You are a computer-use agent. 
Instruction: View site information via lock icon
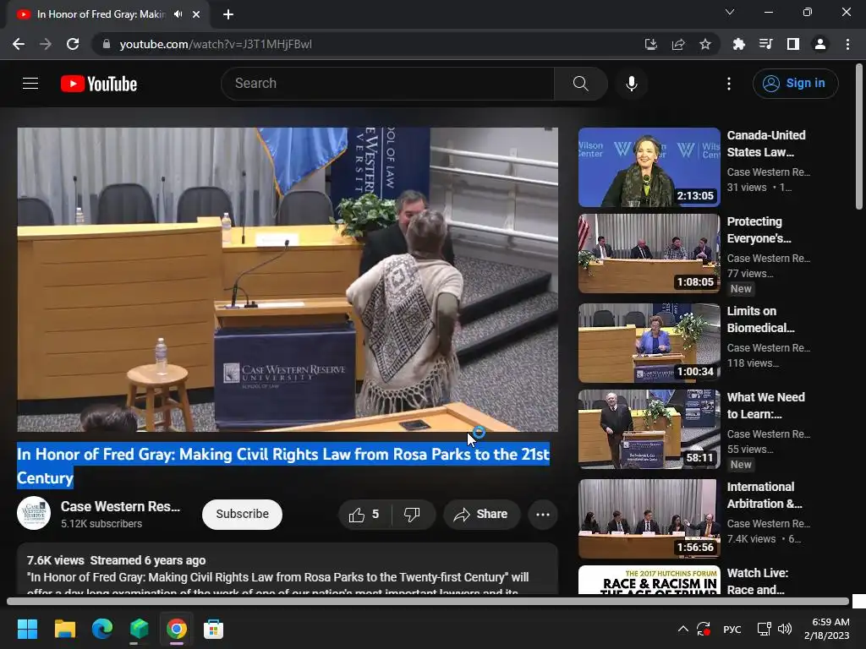coord(107,44)
